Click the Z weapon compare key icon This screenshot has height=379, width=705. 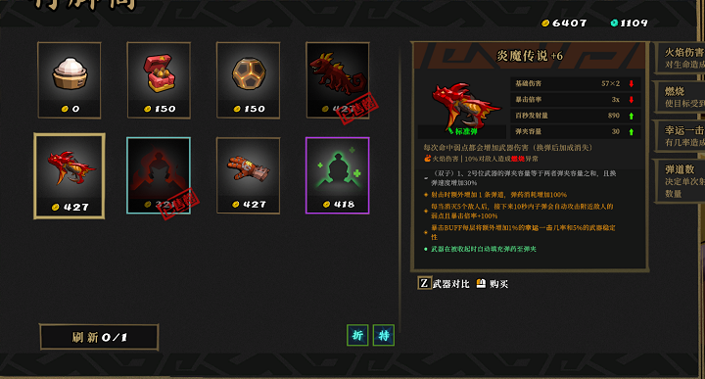tap(424, 283)
